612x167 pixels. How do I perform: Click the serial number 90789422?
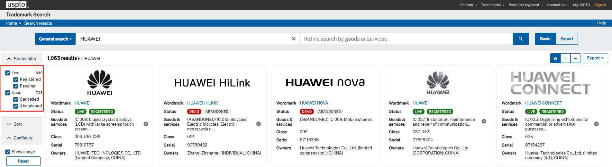[x=197, y=145]
